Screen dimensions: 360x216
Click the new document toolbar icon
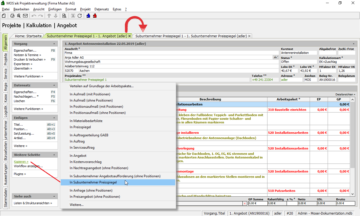click(4, 16)
